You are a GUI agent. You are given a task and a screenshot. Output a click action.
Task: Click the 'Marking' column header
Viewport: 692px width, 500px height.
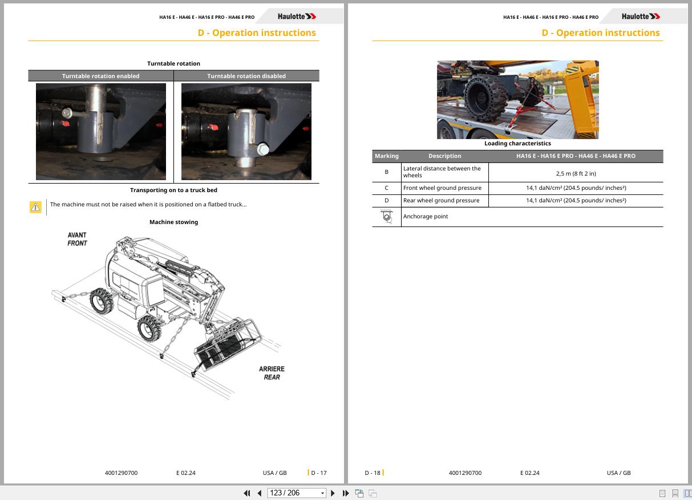(387, 156)
